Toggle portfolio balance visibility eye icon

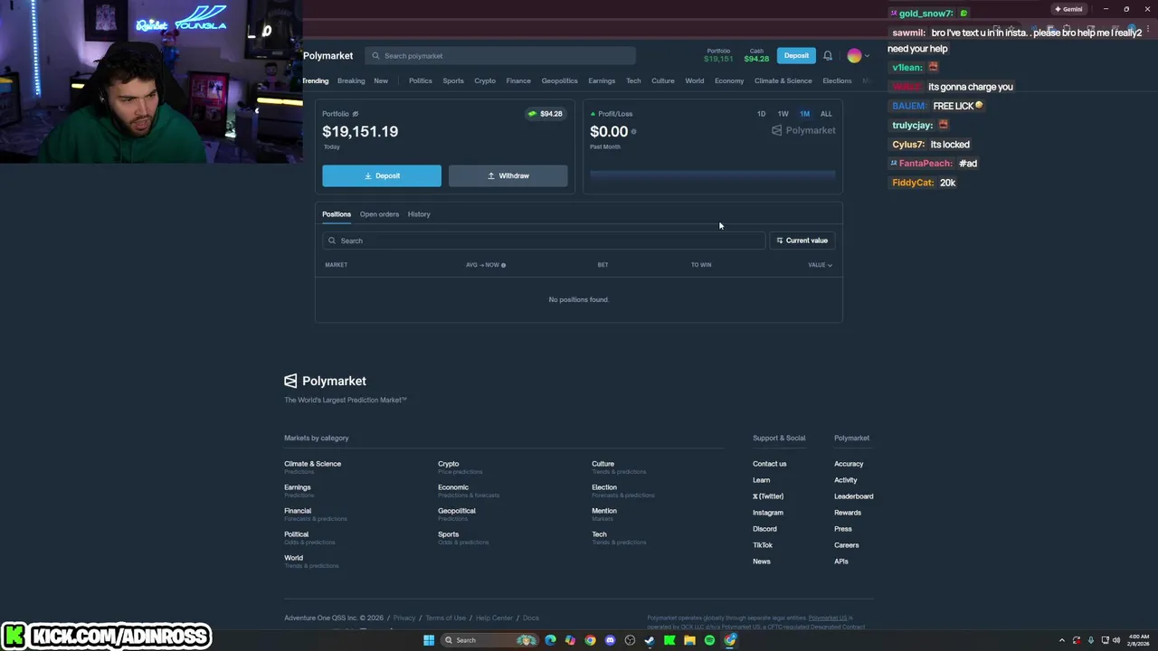coord(355,114)
